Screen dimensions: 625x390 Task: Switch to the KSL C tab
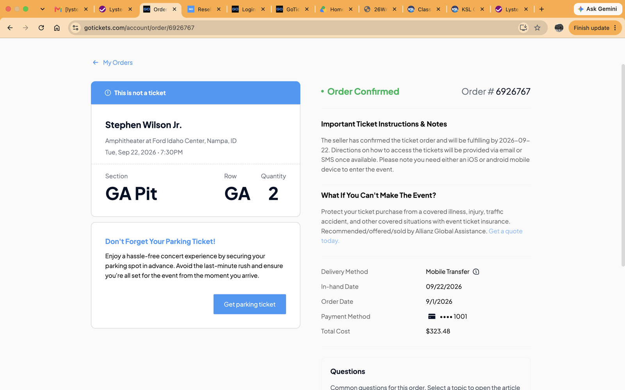click(464, 9)
